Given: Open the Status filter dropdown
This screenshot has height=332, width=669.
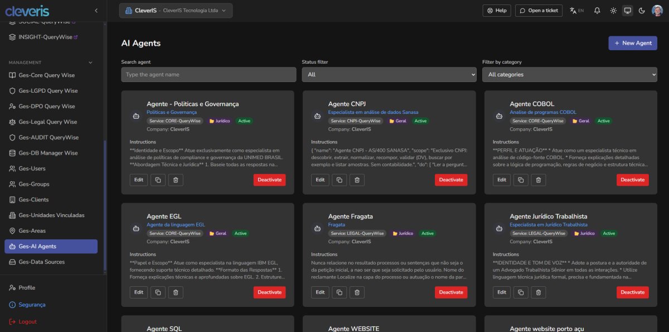Looking at the screenshot, I should click(x=389, y=74).
